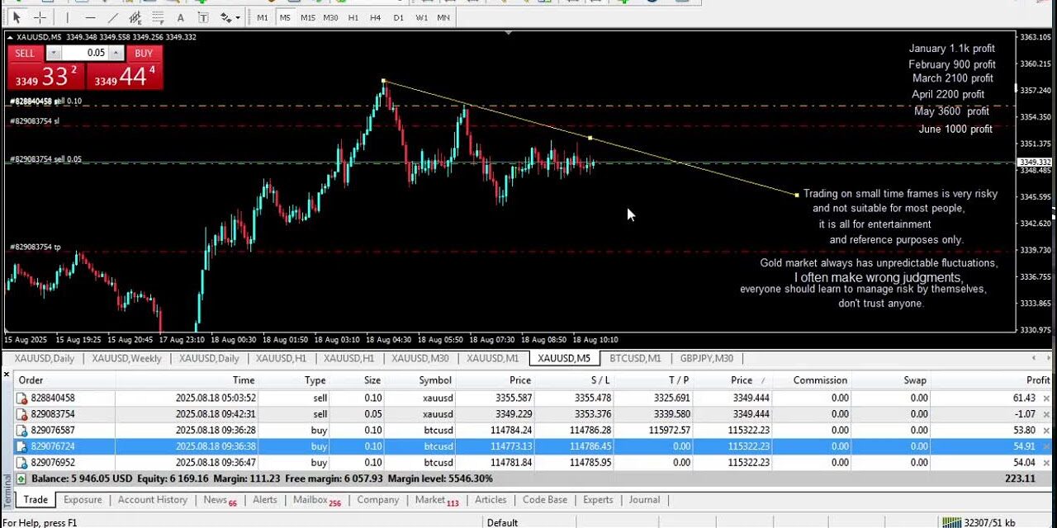Switch to BTCUSD,M1 chart tab
This screenshot has height=528, width=1057.
point(635,358)
